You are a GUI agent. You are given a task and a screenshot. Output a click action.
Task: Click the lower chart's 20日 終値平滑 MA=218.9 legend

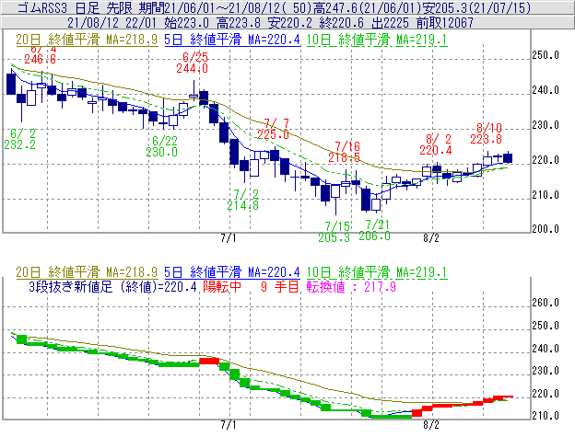87,272
